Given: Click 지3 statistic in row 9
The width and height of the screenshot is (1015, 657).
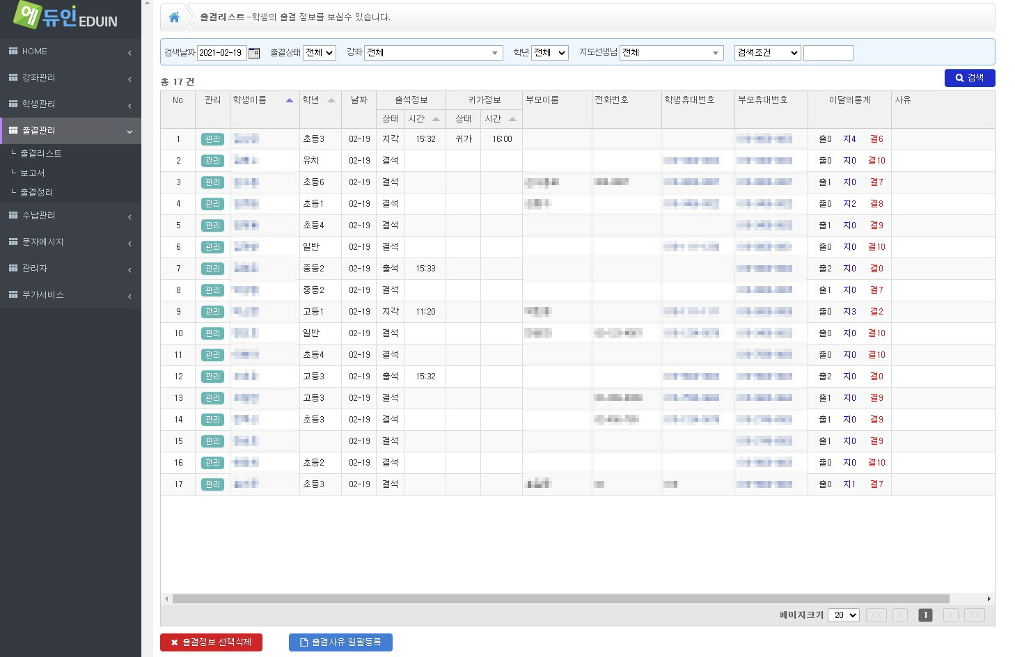Looking at the screenshot, I should (x=849, y=312).
